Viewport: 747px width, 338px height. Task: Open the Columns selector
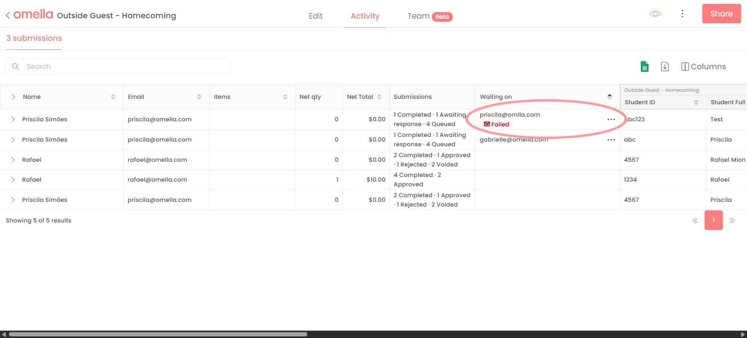click(x=703, y=67)
